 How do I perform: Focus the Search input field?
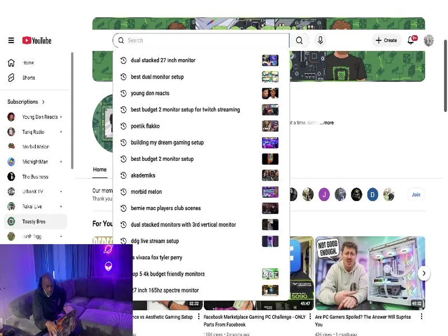[x=201, y=40]
